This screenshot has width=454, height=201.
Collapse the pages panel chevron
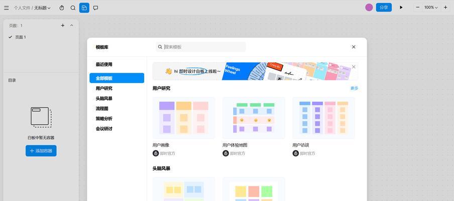tap(72, 26)
